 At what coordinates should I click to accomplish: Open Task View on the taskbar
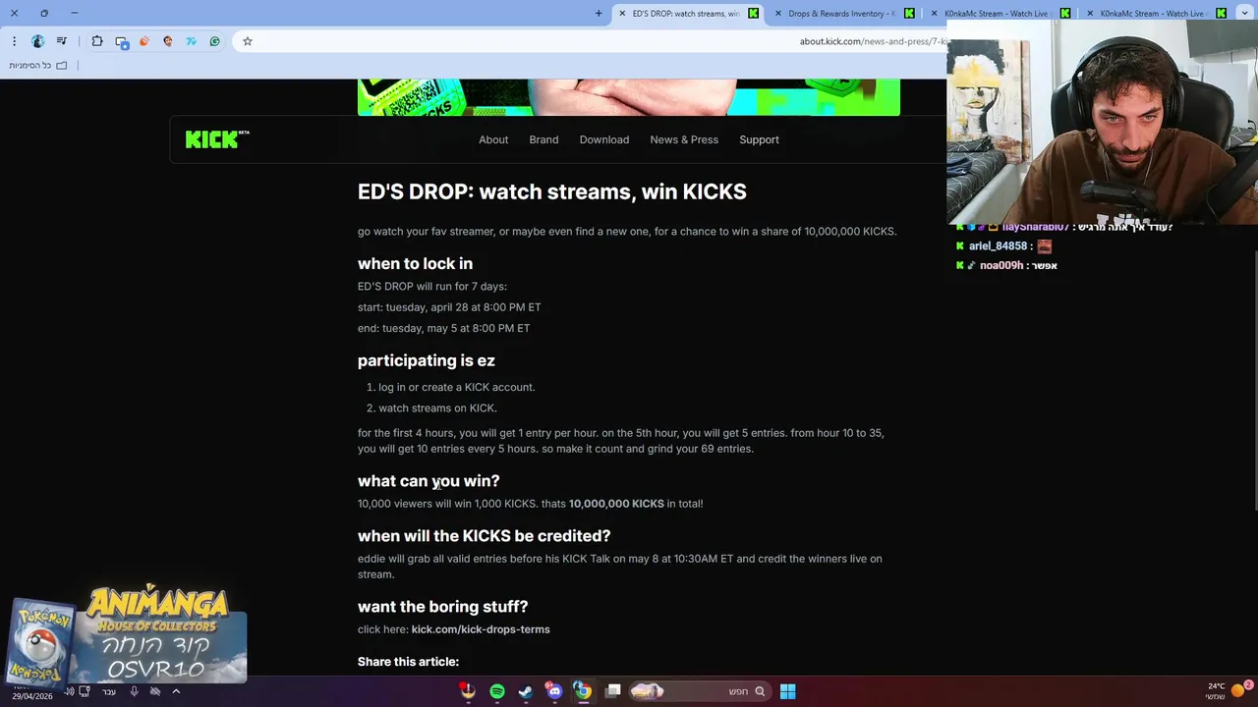(612, 691)
